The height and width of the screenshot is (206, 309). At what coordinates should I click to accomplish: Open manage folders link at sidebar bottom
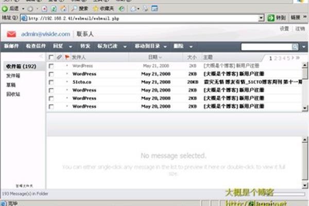pos(24,186)
